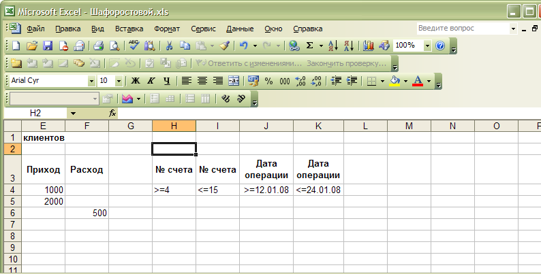The width and height of the screenshot is (541, 274).
Task: Select cell with '>=12.01.08'
Action: (x=266, y=190)
